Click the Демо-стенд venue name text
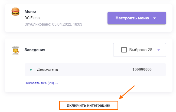Viewport: 176px width, 112px height. [47, 70]
